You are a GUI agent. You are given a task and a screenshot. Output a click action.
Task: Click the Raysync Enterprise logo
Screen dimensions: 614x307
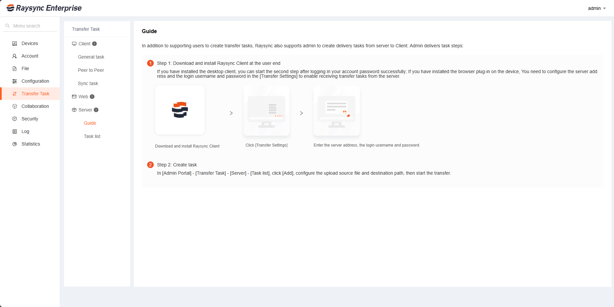pyautogui.click(x=44, y=8)
